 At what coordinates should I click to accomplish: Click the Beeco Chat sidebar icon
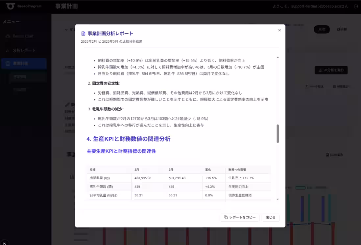click(8, 37)
